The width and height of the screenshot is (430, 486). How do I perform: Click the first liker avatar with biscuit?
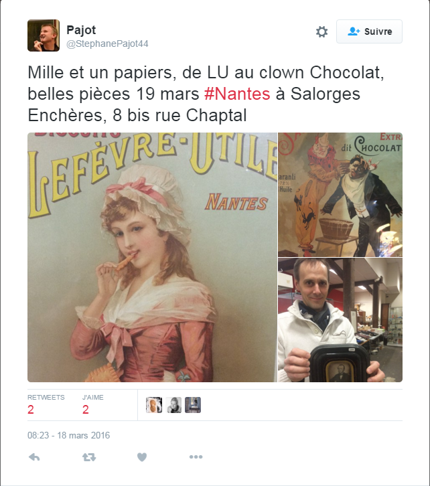(x=154, y=405)
